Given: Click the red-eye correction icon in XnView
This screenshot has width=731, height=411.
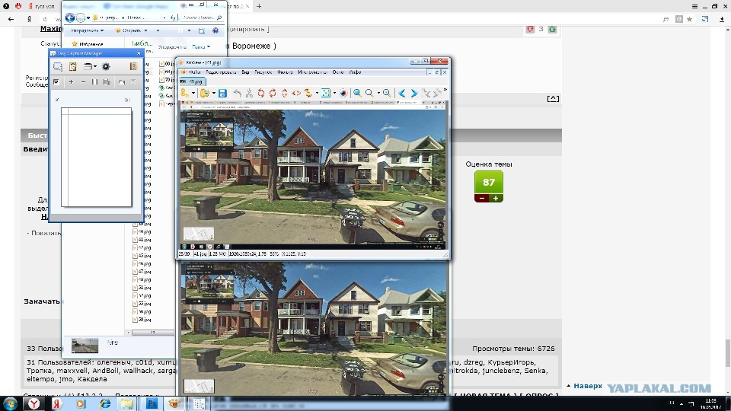Looking at the screenshot, I should click(343, 93).
